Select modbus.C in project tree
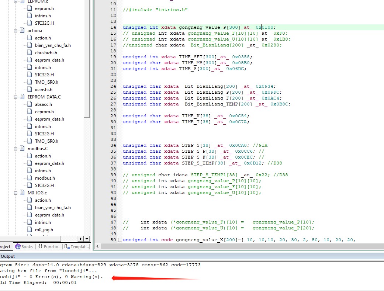384x291 pixels. coord(38,149)
